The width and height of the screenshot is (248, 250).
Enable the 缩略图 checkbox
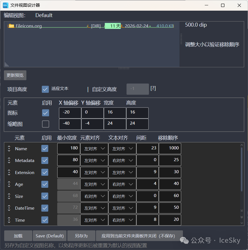click(x=45, y=124)
